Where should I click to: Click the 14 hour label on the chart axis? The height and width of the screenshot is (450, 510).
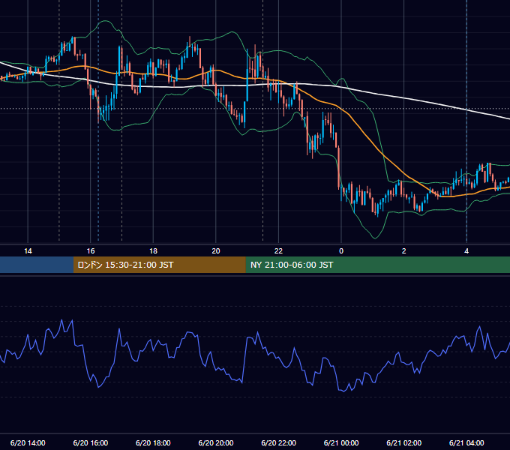coord(28,251)
